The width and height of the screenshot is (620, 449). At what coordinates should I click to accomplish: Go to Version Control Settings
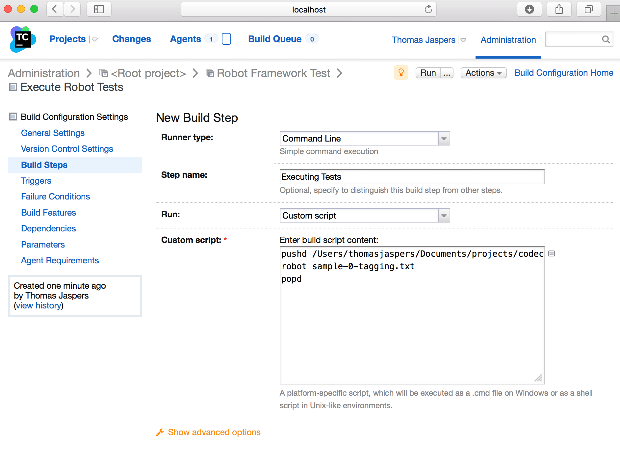pyautogui.click(x=67, y=149)
